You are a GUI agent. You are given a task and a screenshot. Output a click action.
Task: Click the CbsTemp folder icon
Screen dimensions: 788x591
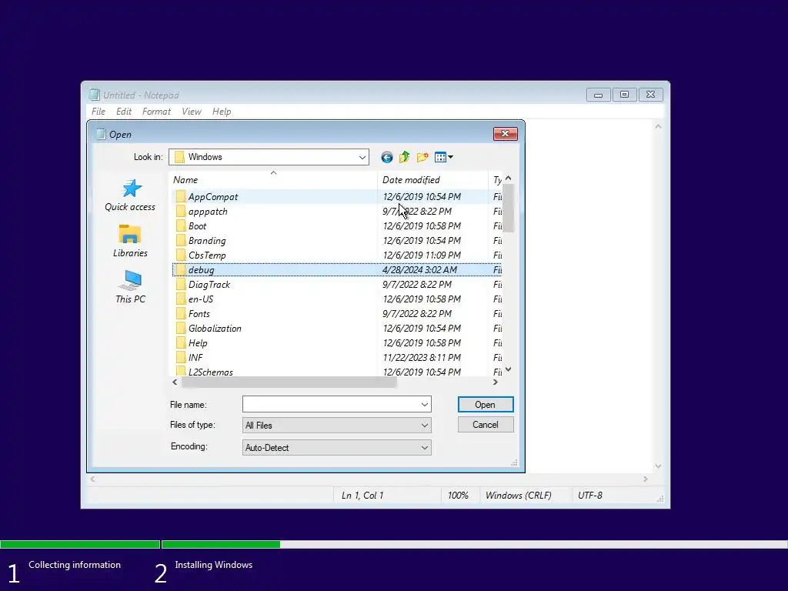point(180,255)
